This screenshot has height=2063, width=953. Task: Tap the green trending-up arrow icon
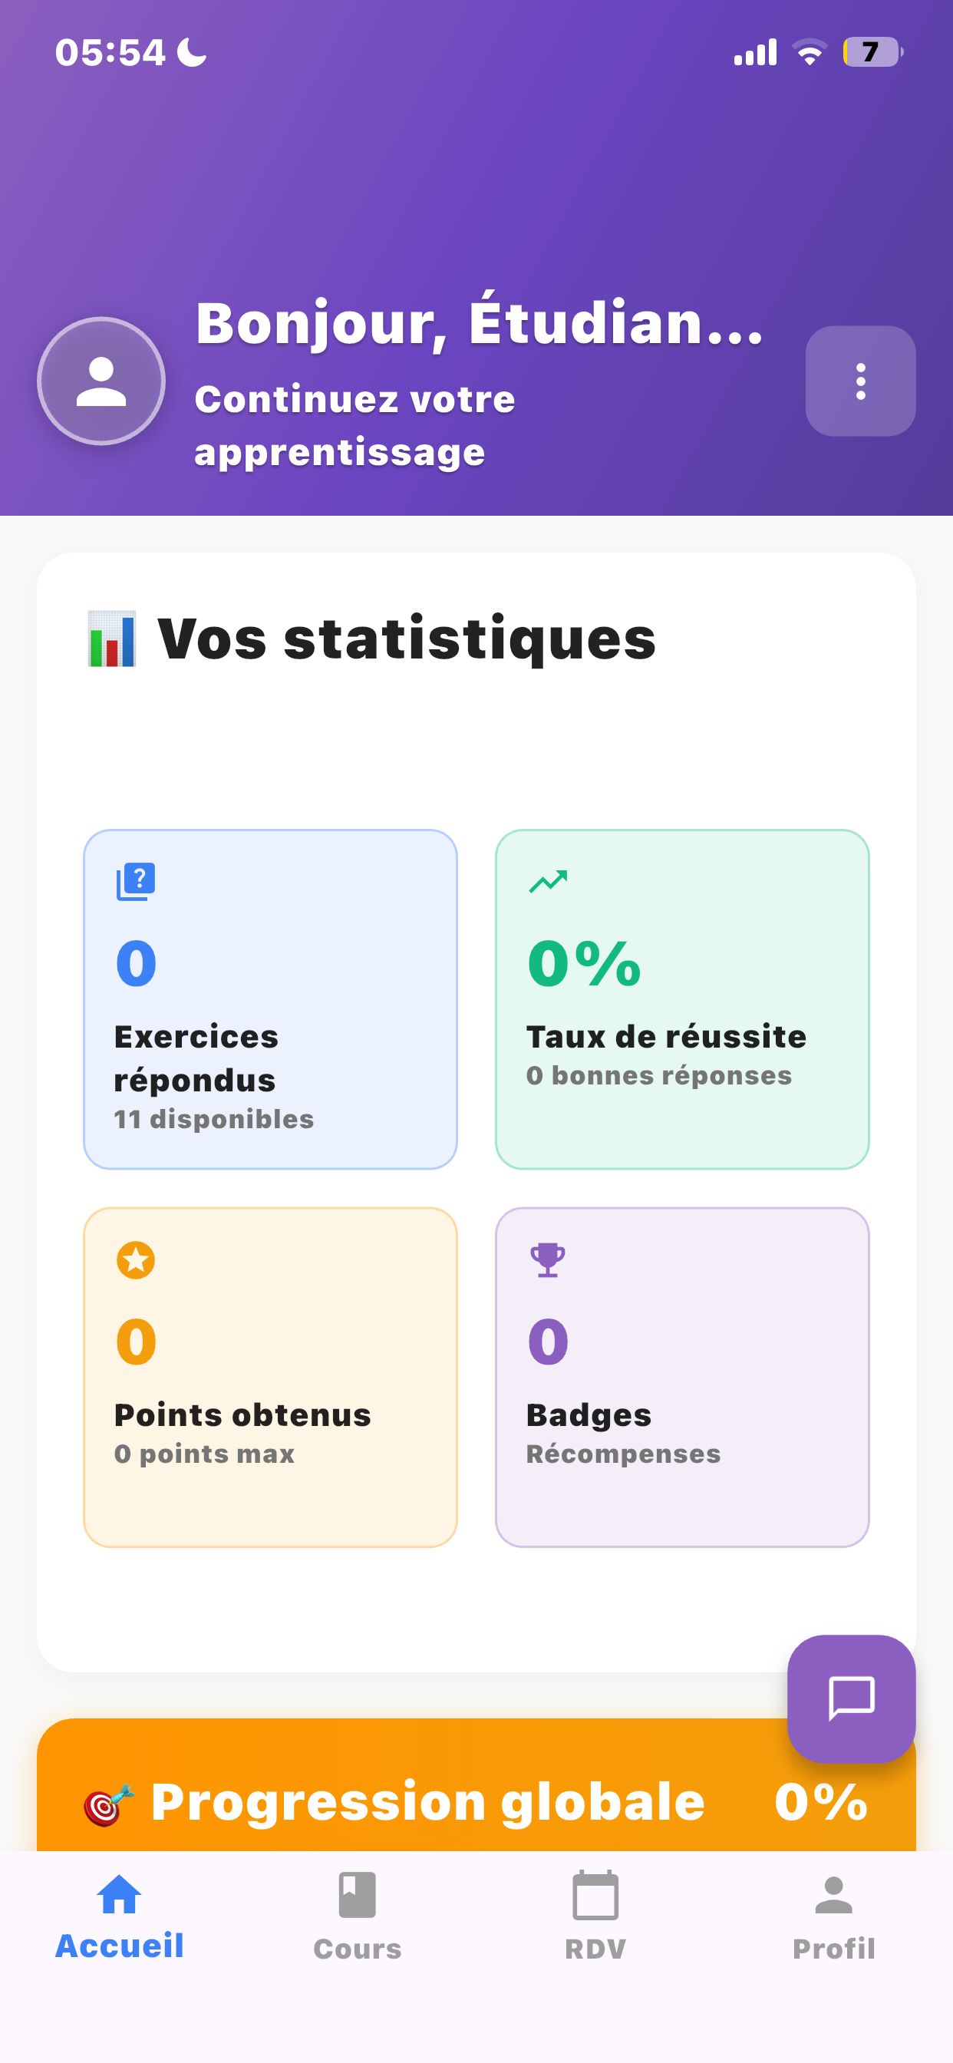(548, 882)
